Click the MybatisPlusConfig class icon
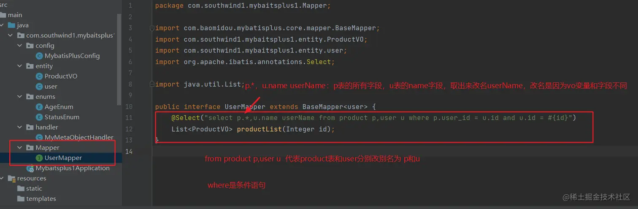The width and height of the screenshot is (638, 209). point(39,56)
